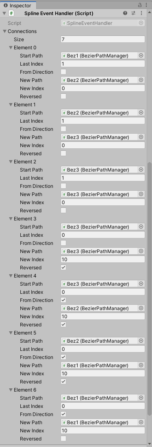152x447 pixels.
Task: Open the Inspector tab's three-dot menu
Action: tap(147, 5)
